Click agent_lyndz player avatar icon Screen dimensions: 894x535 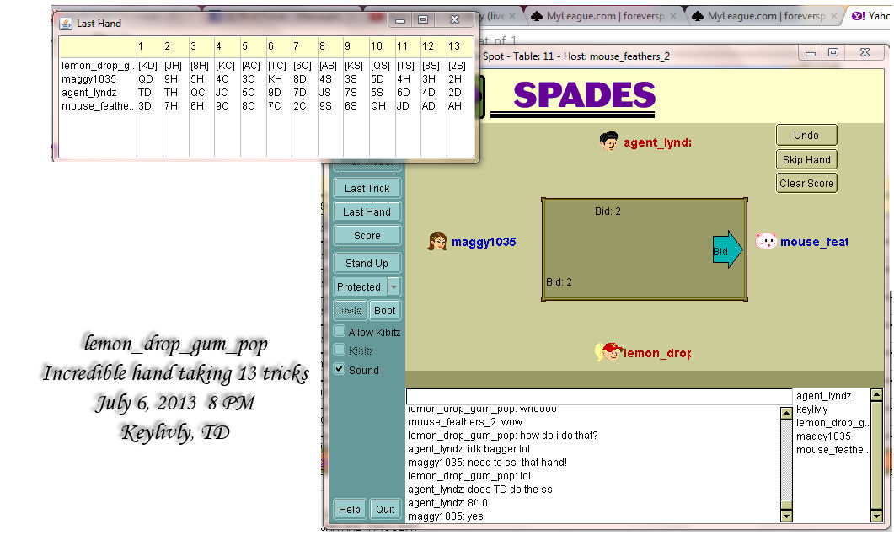[609, 142]
